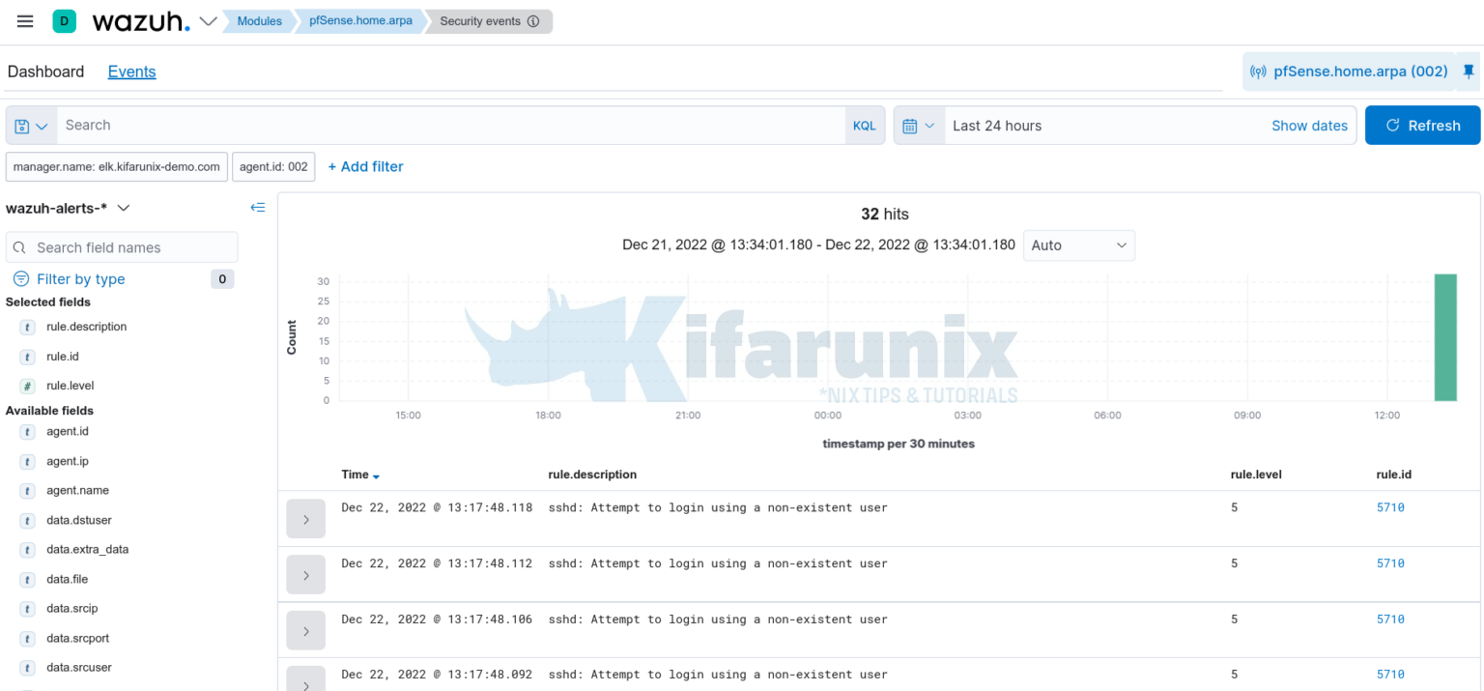The image size is (1484, 691).
Task: Click the Wazuh logo
Action: point(135,20)
